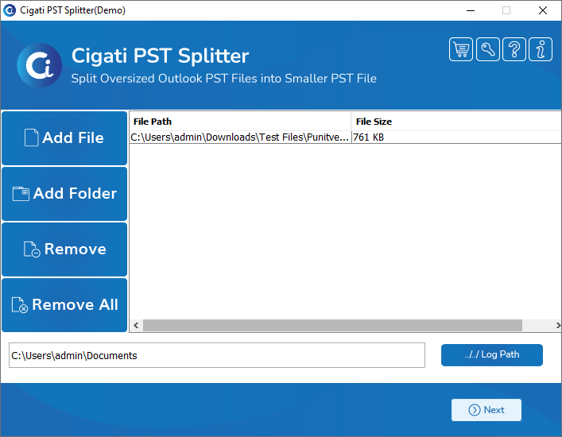Click the horizontal scrollbar right arrow

pos(558,325)
